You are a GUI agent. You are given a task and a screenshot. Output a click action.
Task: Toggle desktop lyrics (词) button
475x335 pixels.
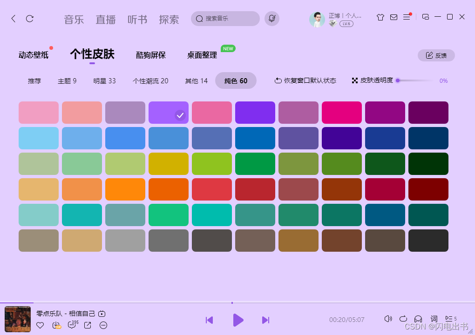(434, 319)
